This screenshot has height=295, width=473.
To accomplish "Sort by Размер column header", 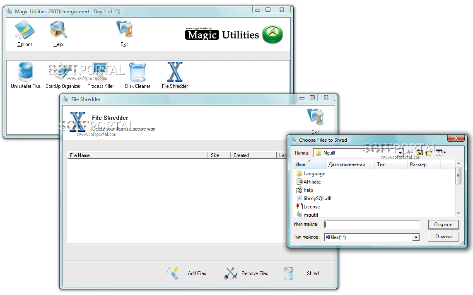I will pyautogui.click(x=424, y=164).
